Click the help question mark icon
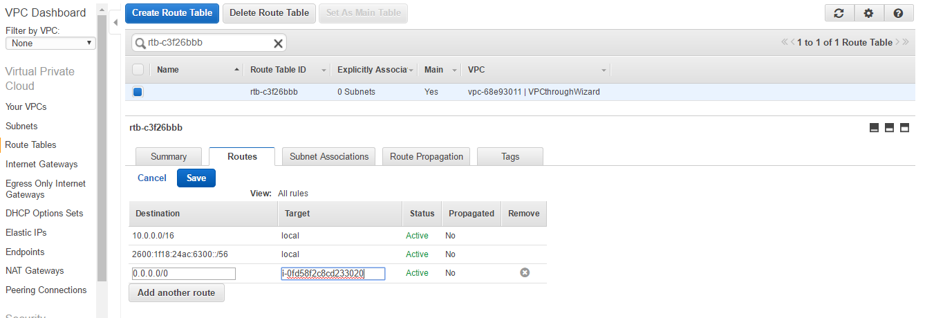The width and height of the screenshot is (934, 318). [x=898, y=13]
